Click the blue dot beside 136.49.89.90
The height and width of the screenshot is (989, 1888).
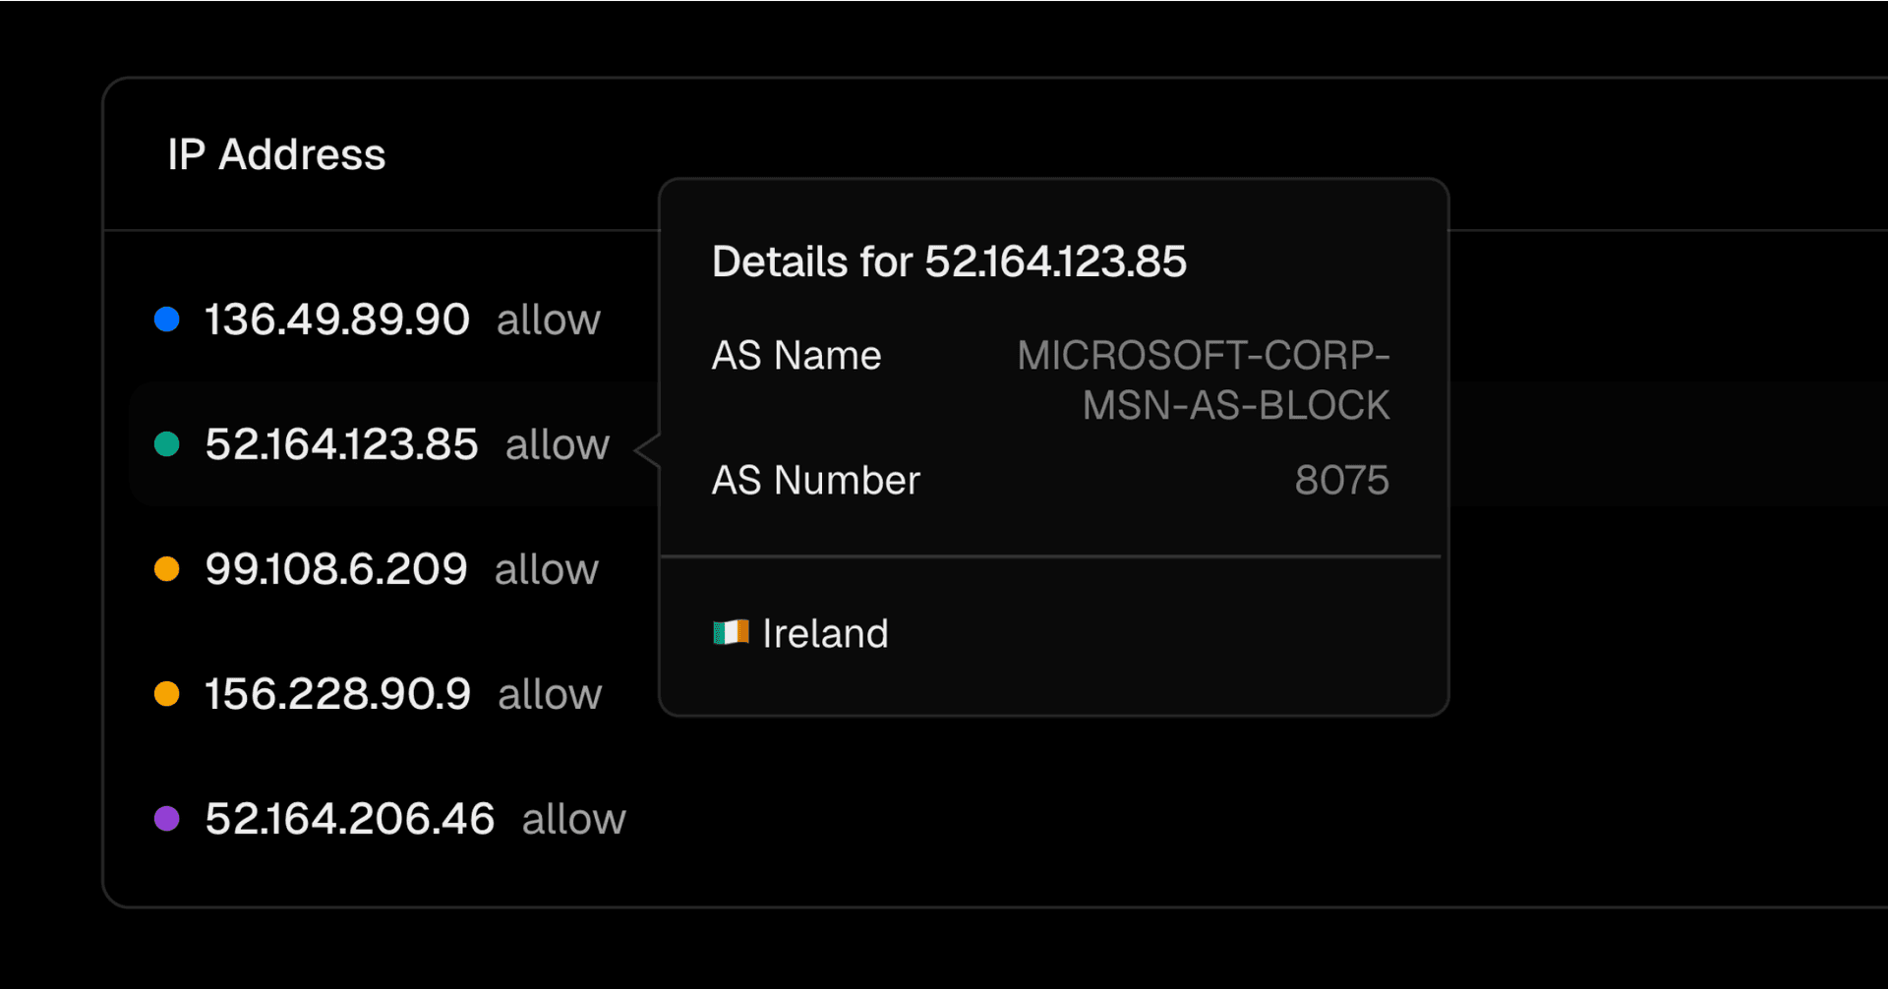(167, 320)
